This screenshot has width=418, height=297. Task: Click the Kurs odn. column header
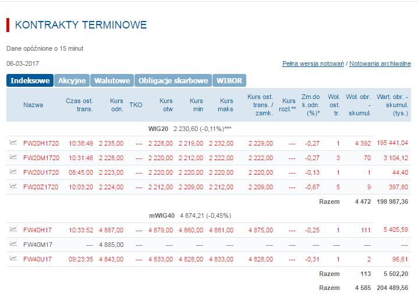(117, 105)
